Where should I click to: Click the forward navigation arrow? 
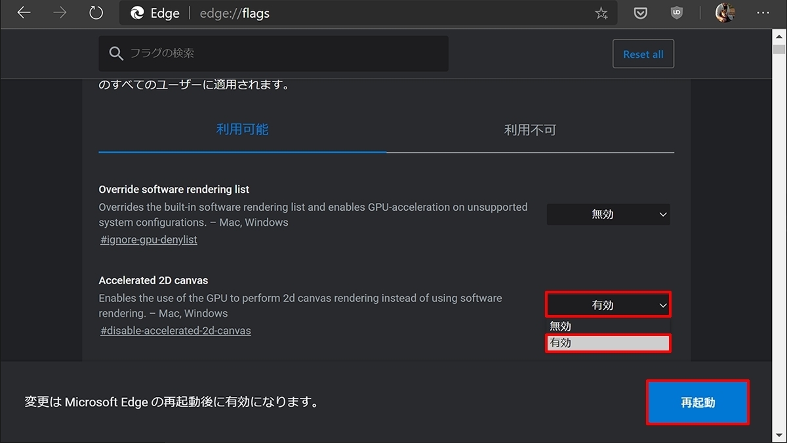(x=60, y=13)
